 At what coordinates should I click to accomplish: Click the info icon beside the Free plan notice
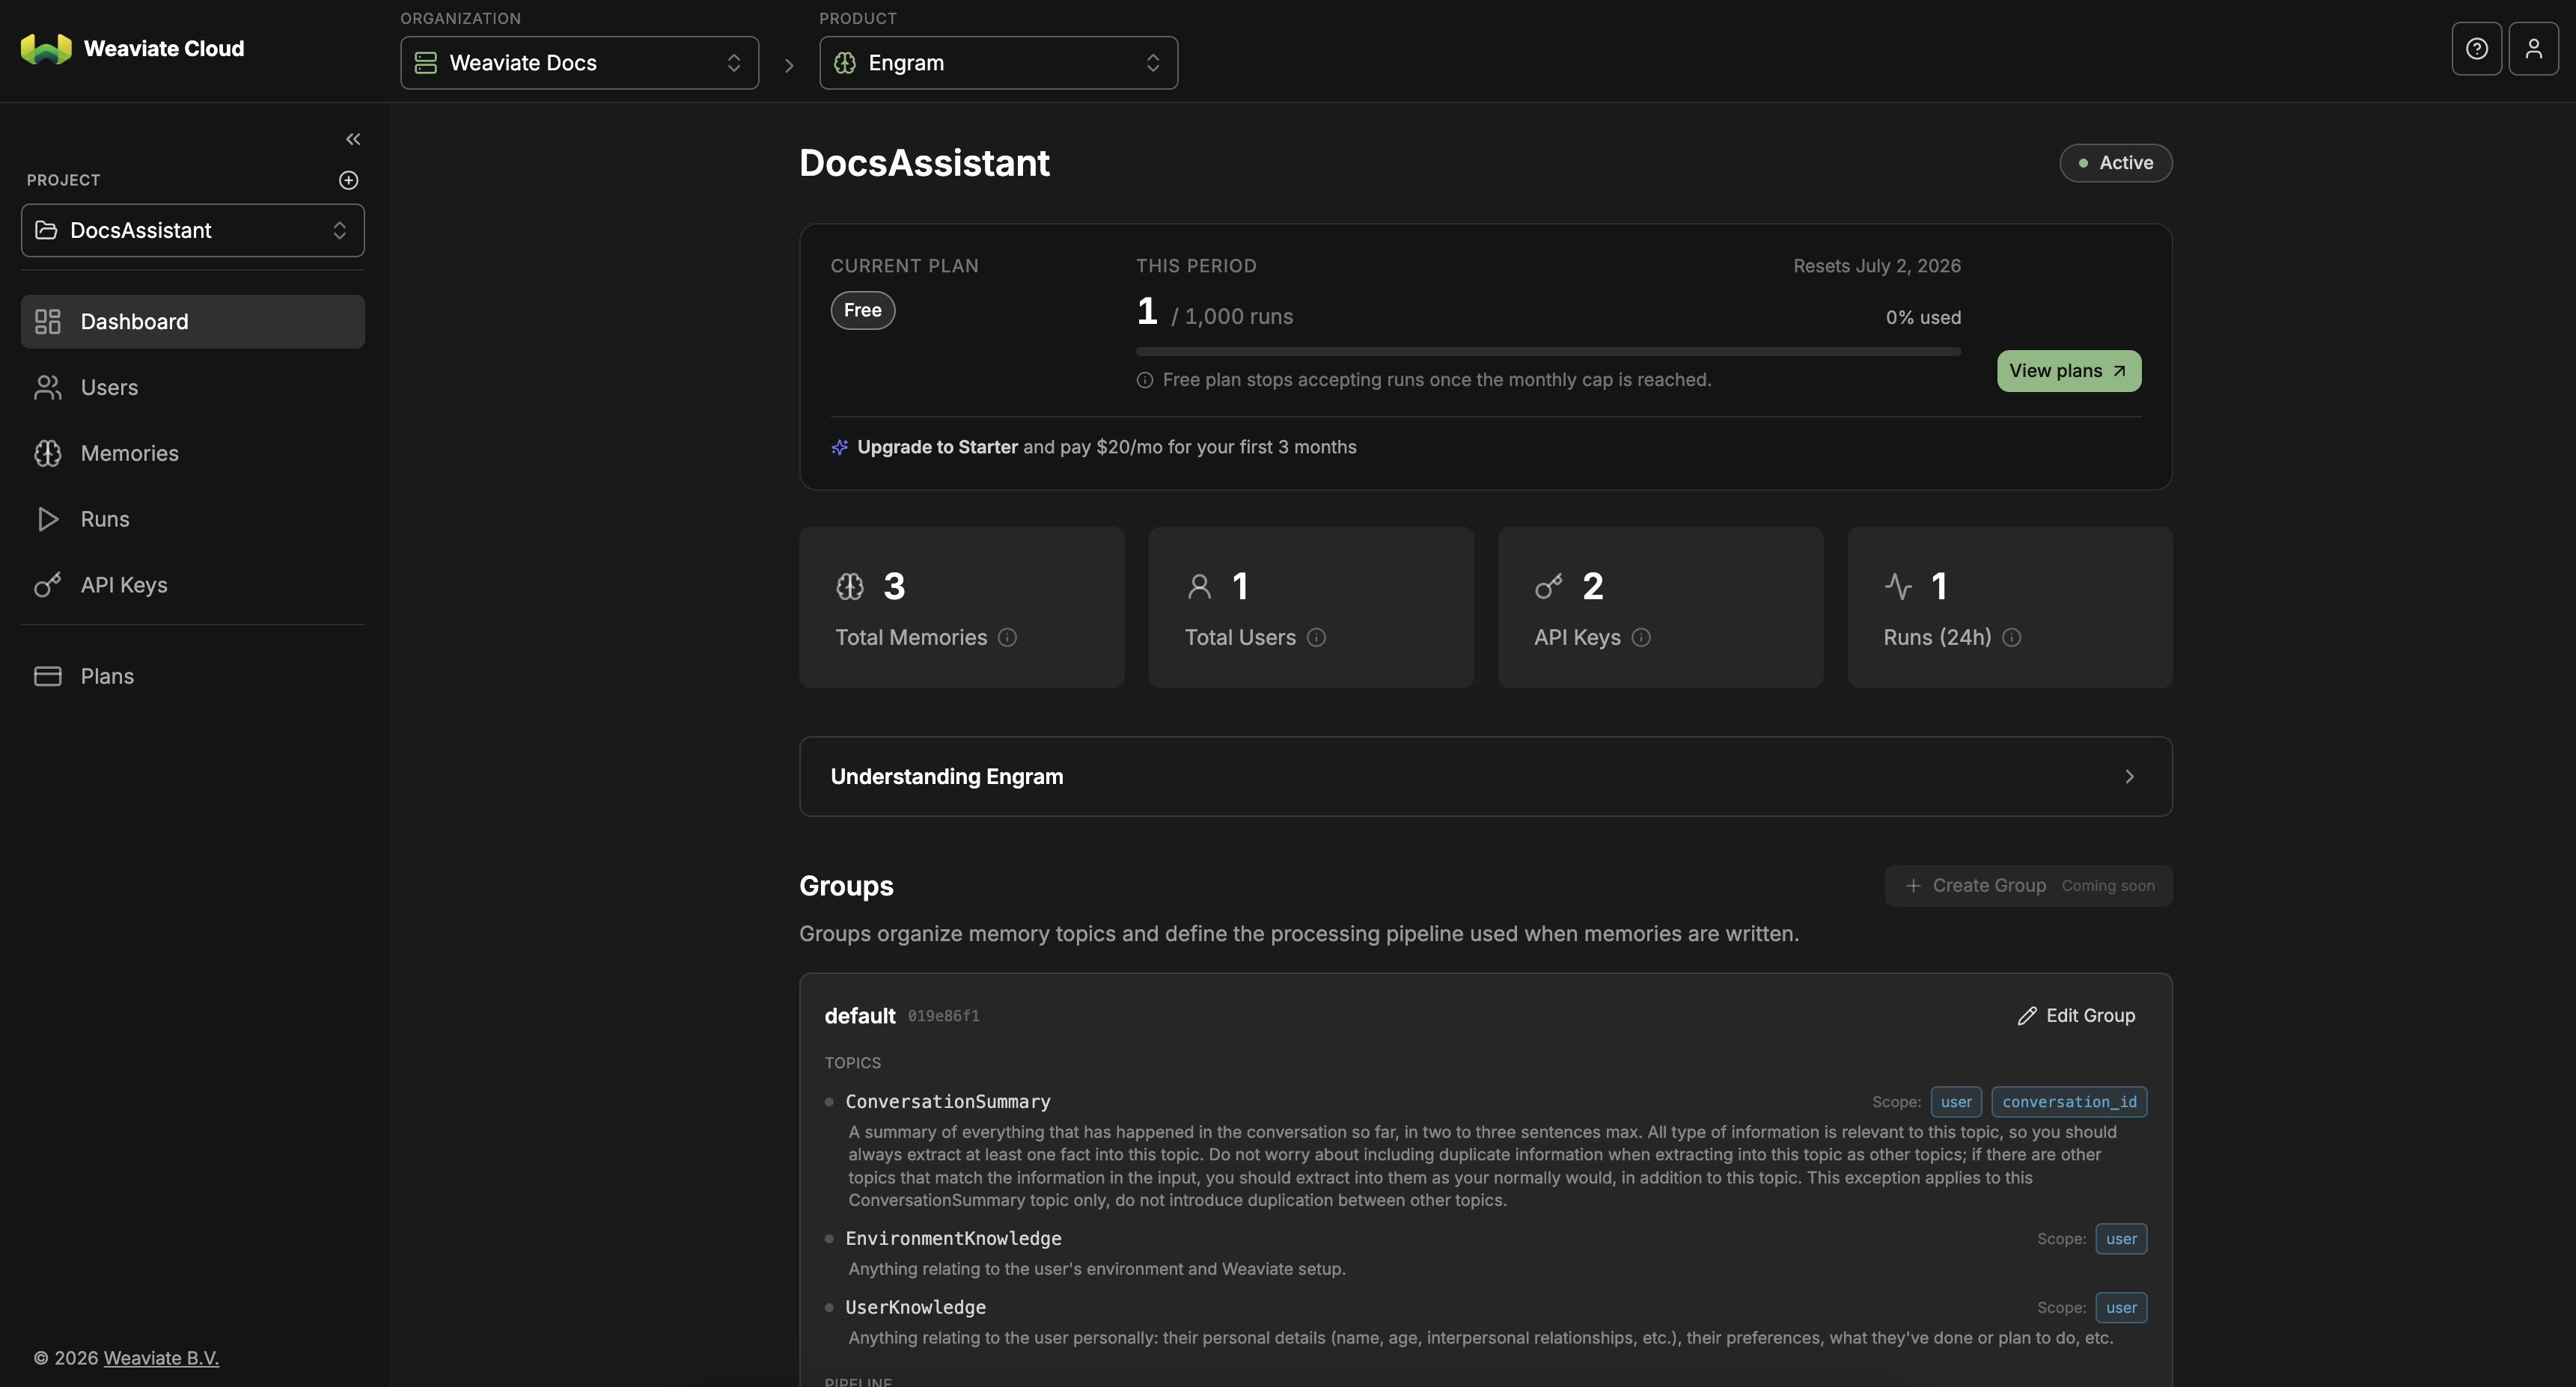(x=1144, y=380)
